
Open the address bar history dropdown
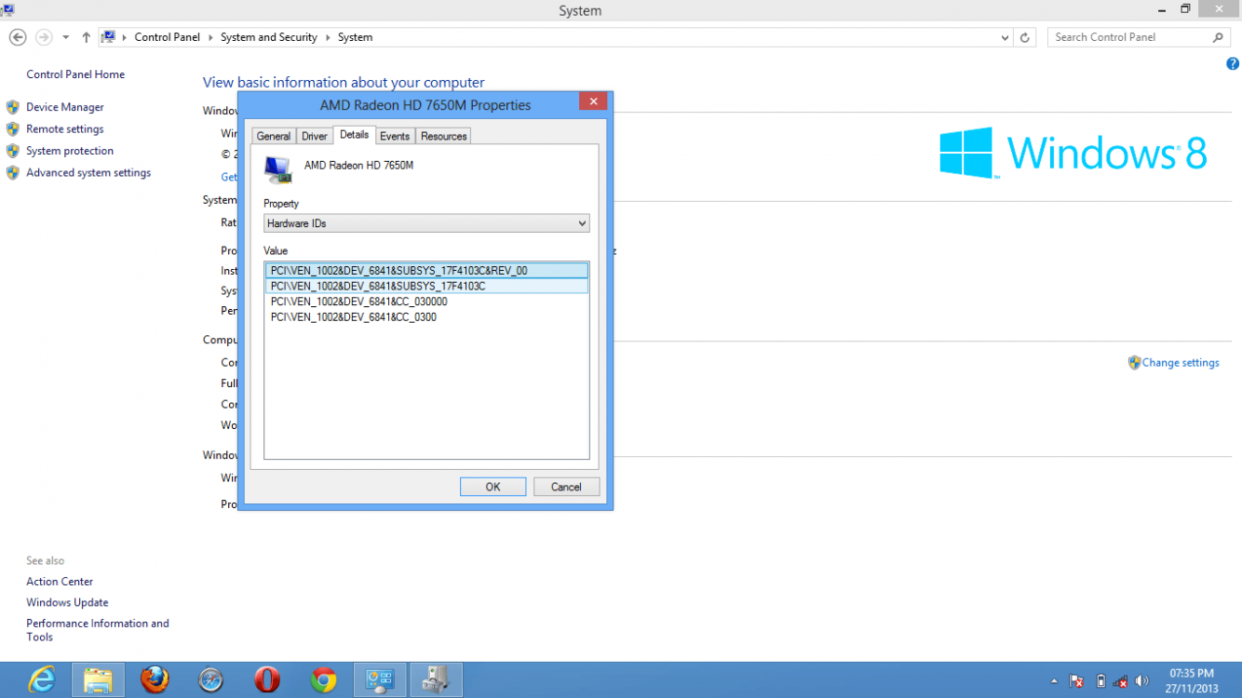pos(1005,37)
